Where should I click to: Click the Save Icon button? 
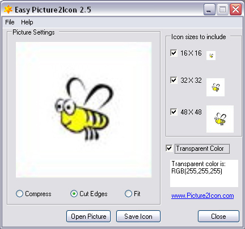point(138,217)
